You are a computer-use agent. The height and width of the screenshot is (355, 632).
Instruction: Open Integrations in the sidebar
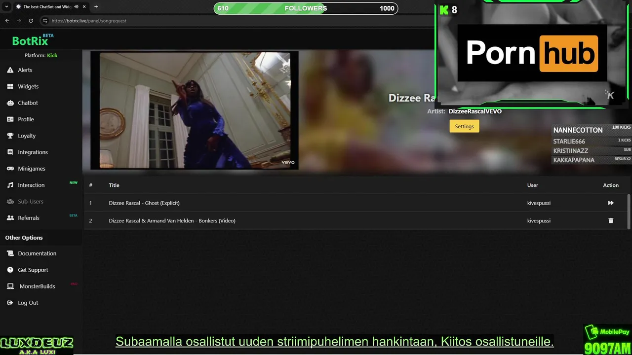[33, 152]
